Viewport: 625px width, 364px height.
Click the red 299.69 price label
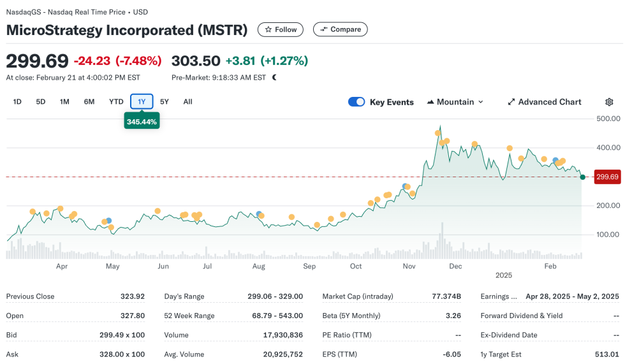[607, 177]
